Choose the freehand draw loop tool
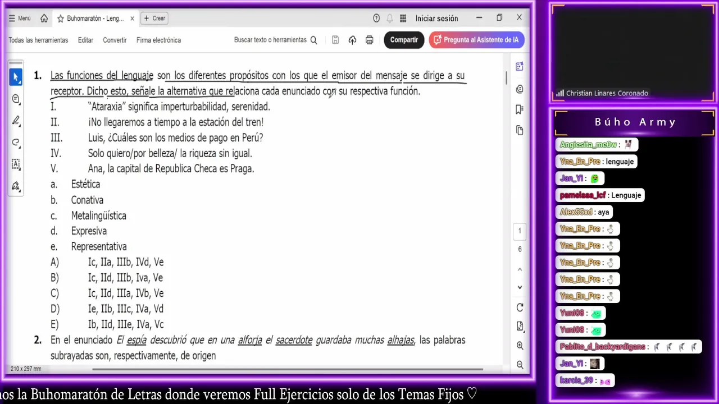The width and height of the screenshot is (719, 404). 15,143
